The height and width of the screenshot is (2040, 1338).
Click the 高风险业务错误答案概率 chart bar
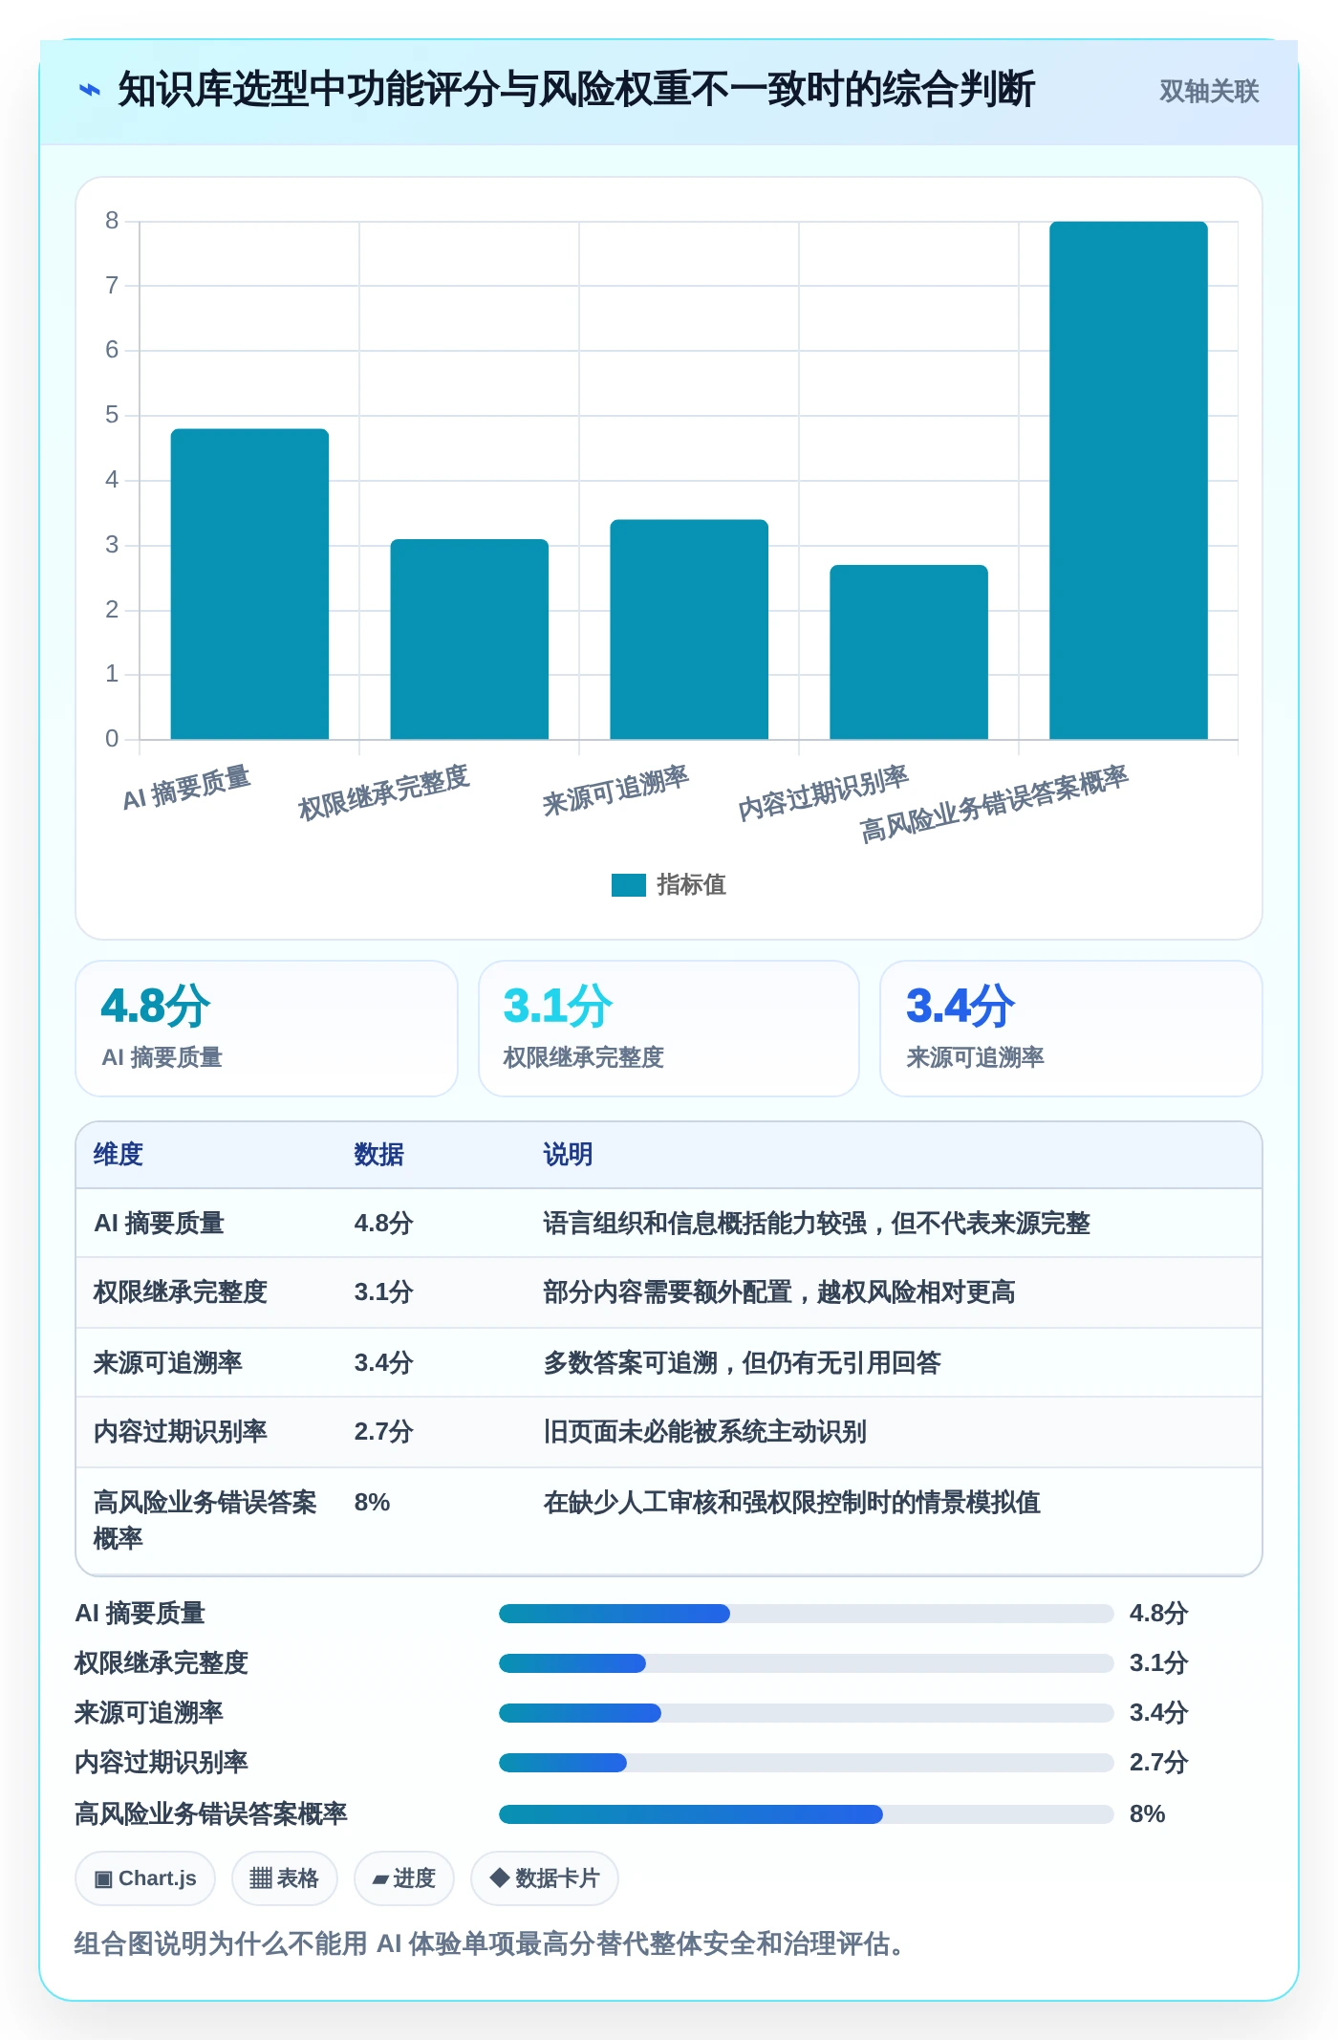coord(1129,480)
